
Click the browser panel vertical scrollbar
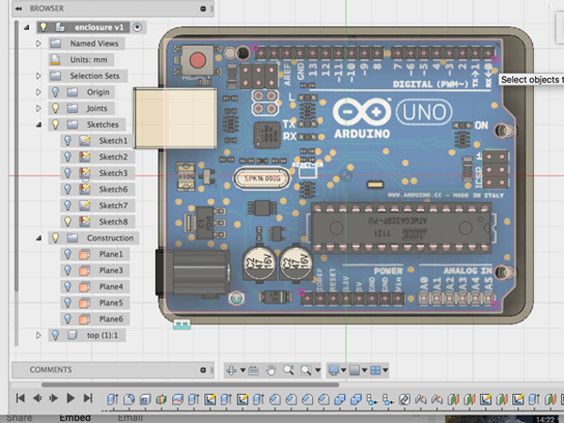coord(16,156)
